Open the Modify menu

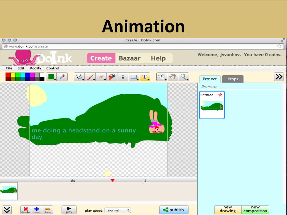pyautogui.click(x=35, y=68)
